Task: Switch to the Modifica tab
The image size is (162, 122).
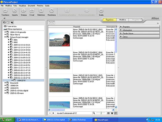Action: [x=122, y=20]
